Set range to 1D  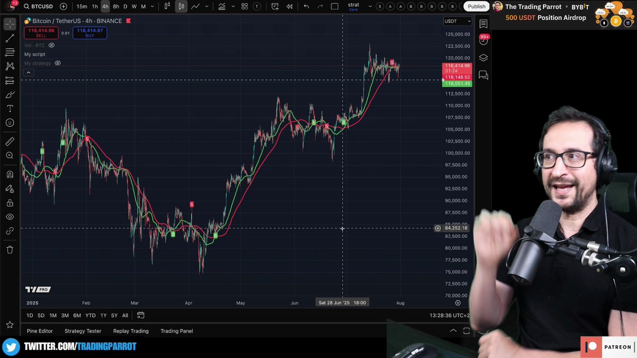(30, 316)
